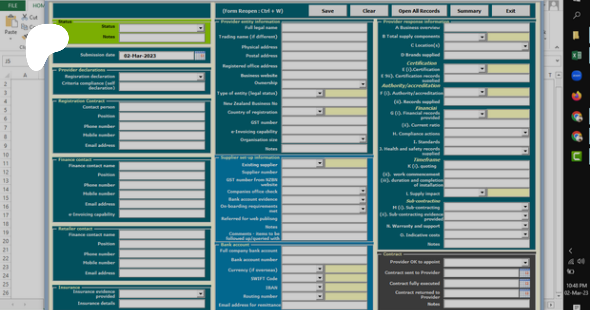
Task: Open calendar picker beside Submission date
Action: (x=200, y=56)
